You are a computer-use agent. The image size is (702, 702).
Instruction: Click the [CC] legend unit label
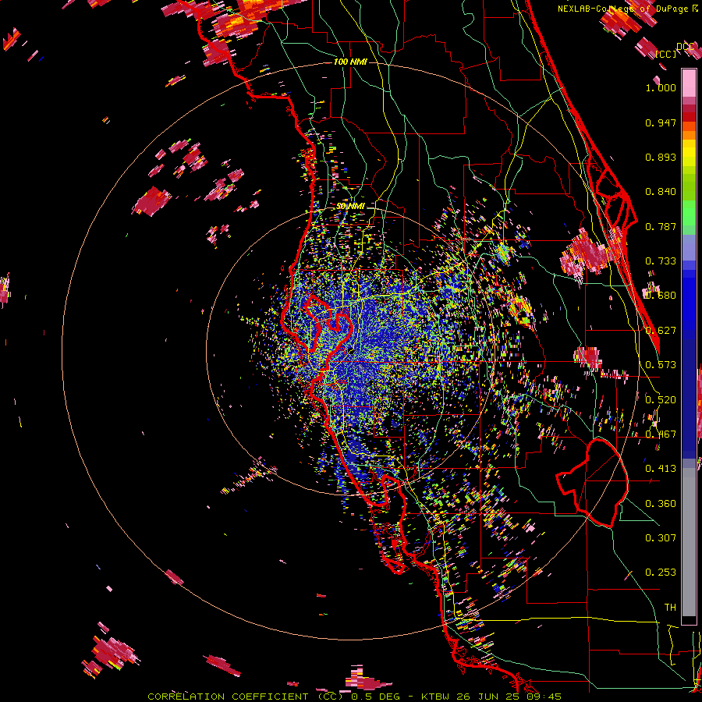click(666, 54)
